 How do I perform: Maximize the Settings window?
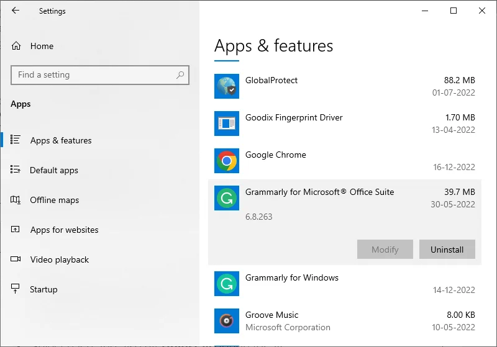454,11
